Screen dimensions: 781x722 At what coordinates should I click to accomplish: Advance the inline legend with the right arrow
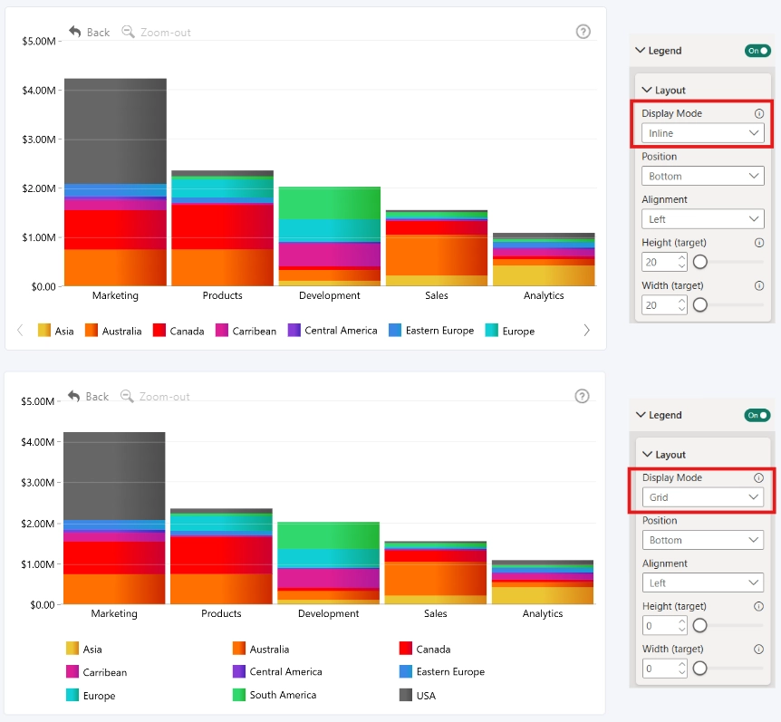[x=587, y=331]
